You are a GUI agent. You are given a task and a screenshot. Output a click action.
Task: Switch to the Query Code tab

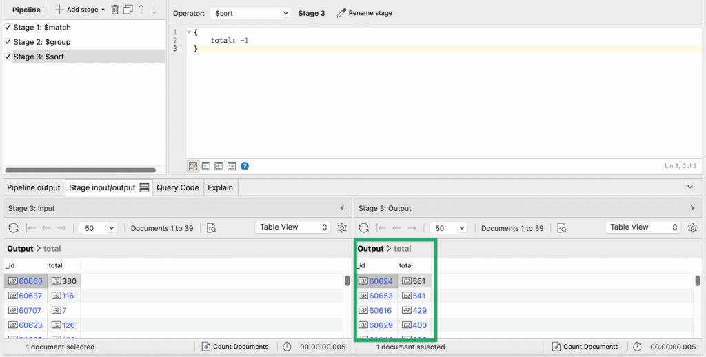tap(178, 187)
